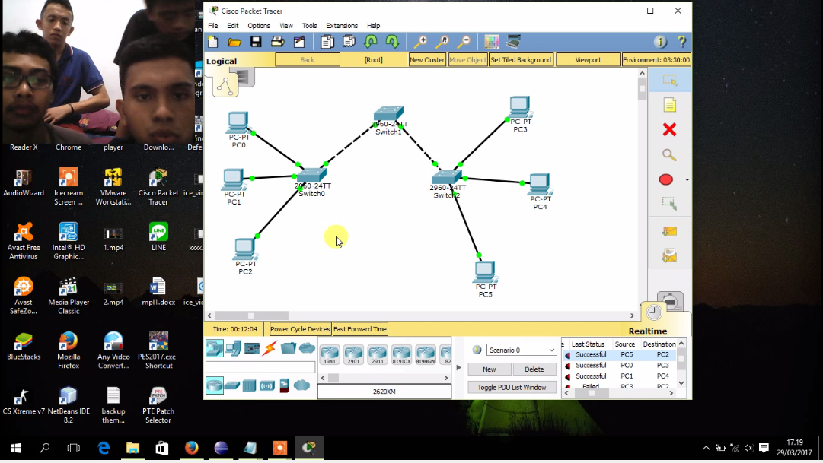
Task: Open the help question mark icon
Action: click(x=681, y=42)
